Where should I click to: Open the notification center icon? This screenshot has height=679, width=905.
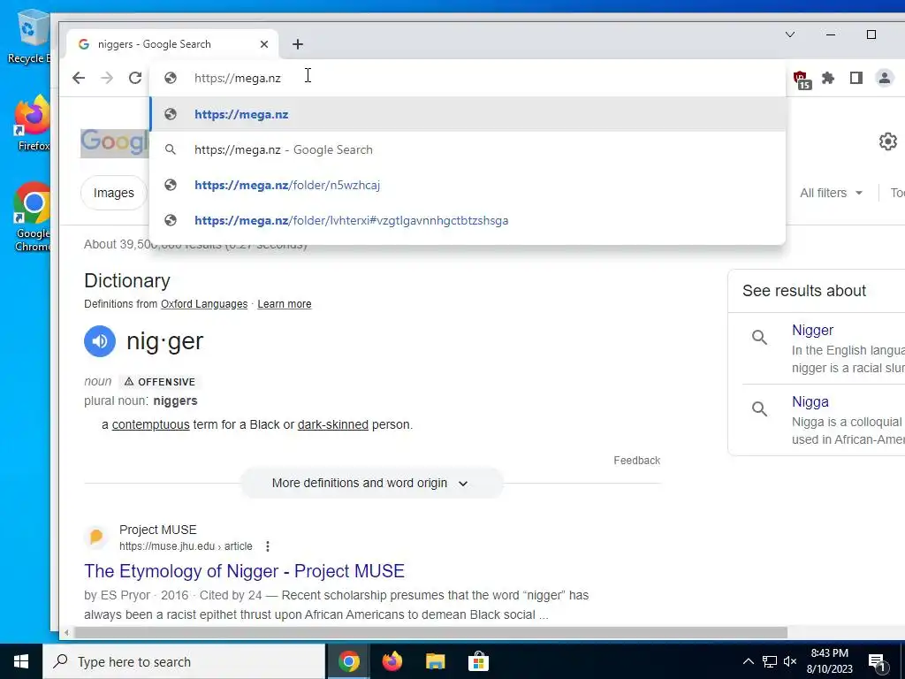click(878, 663)
